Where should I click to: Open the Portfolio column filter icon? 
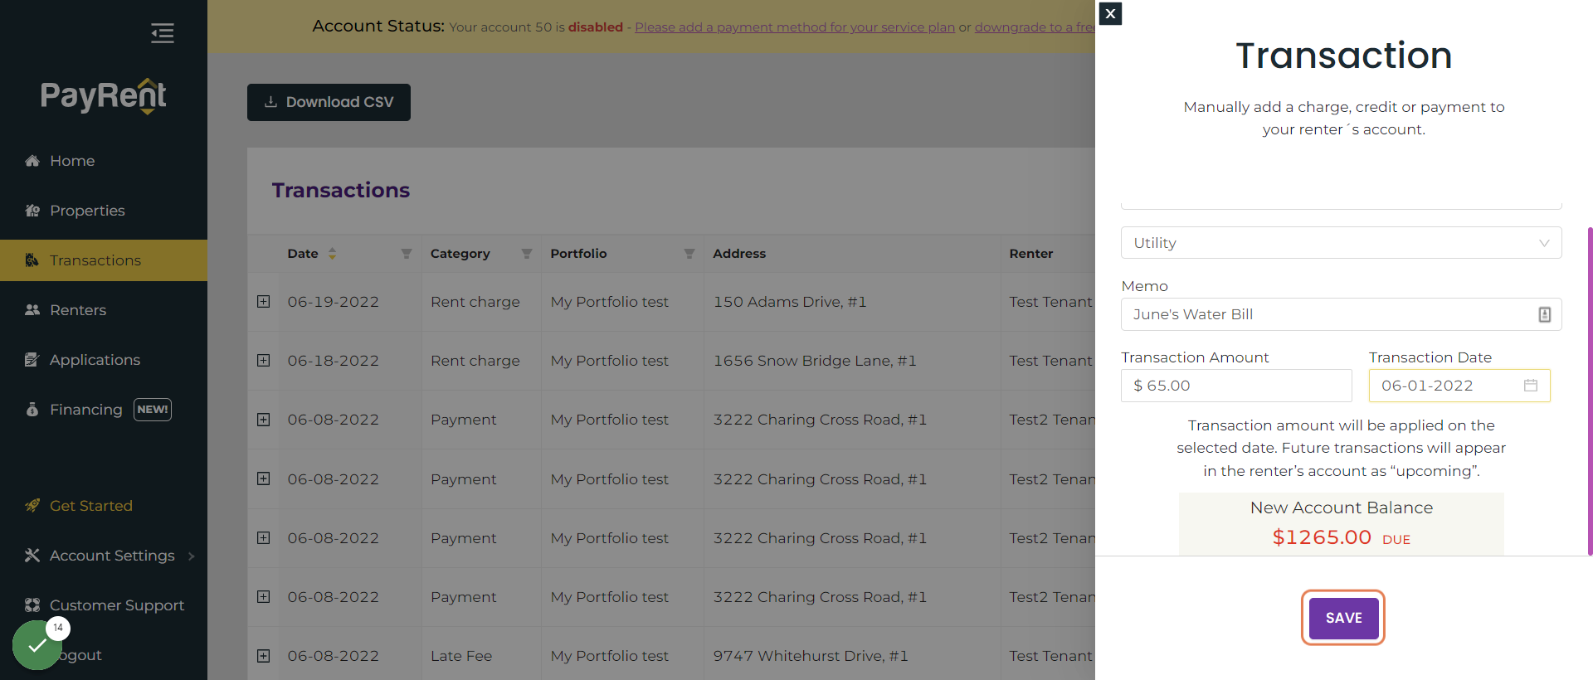pos(689,254)
